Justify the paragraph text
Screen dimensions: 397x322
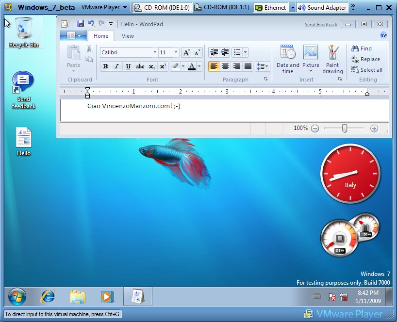click(x=248, y=66)
